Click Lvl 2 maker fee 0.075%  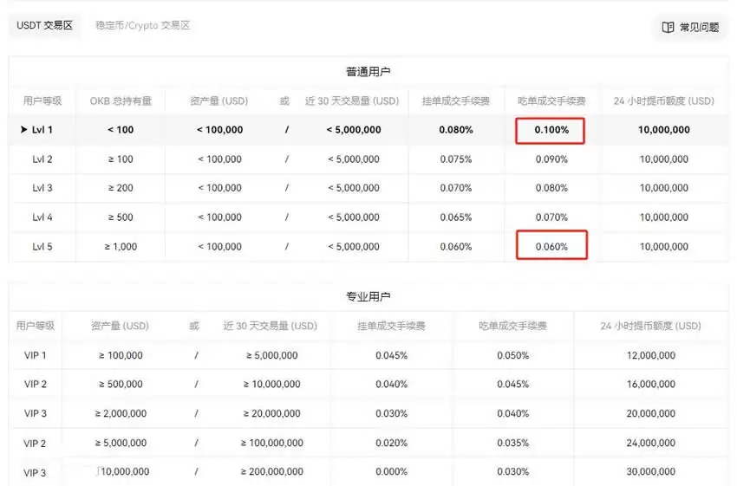pyautogui.click(x=456, y=159)
